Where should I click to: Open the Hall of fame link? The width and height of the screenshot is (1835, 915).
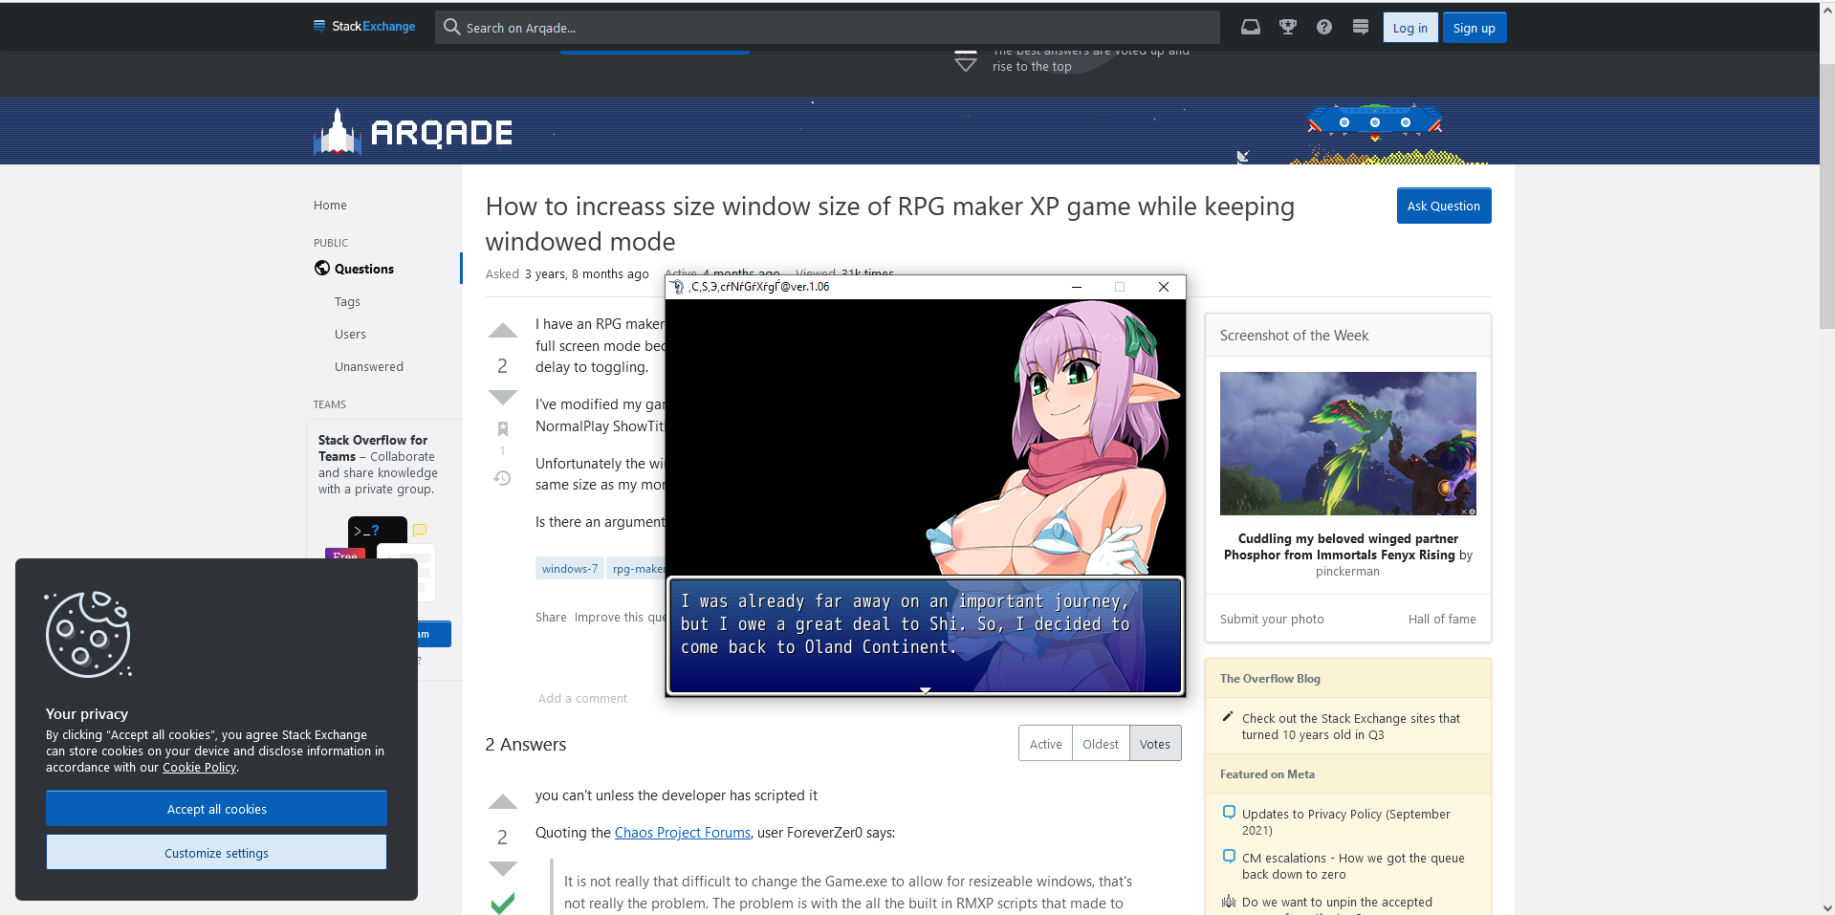coord(1441,619)
